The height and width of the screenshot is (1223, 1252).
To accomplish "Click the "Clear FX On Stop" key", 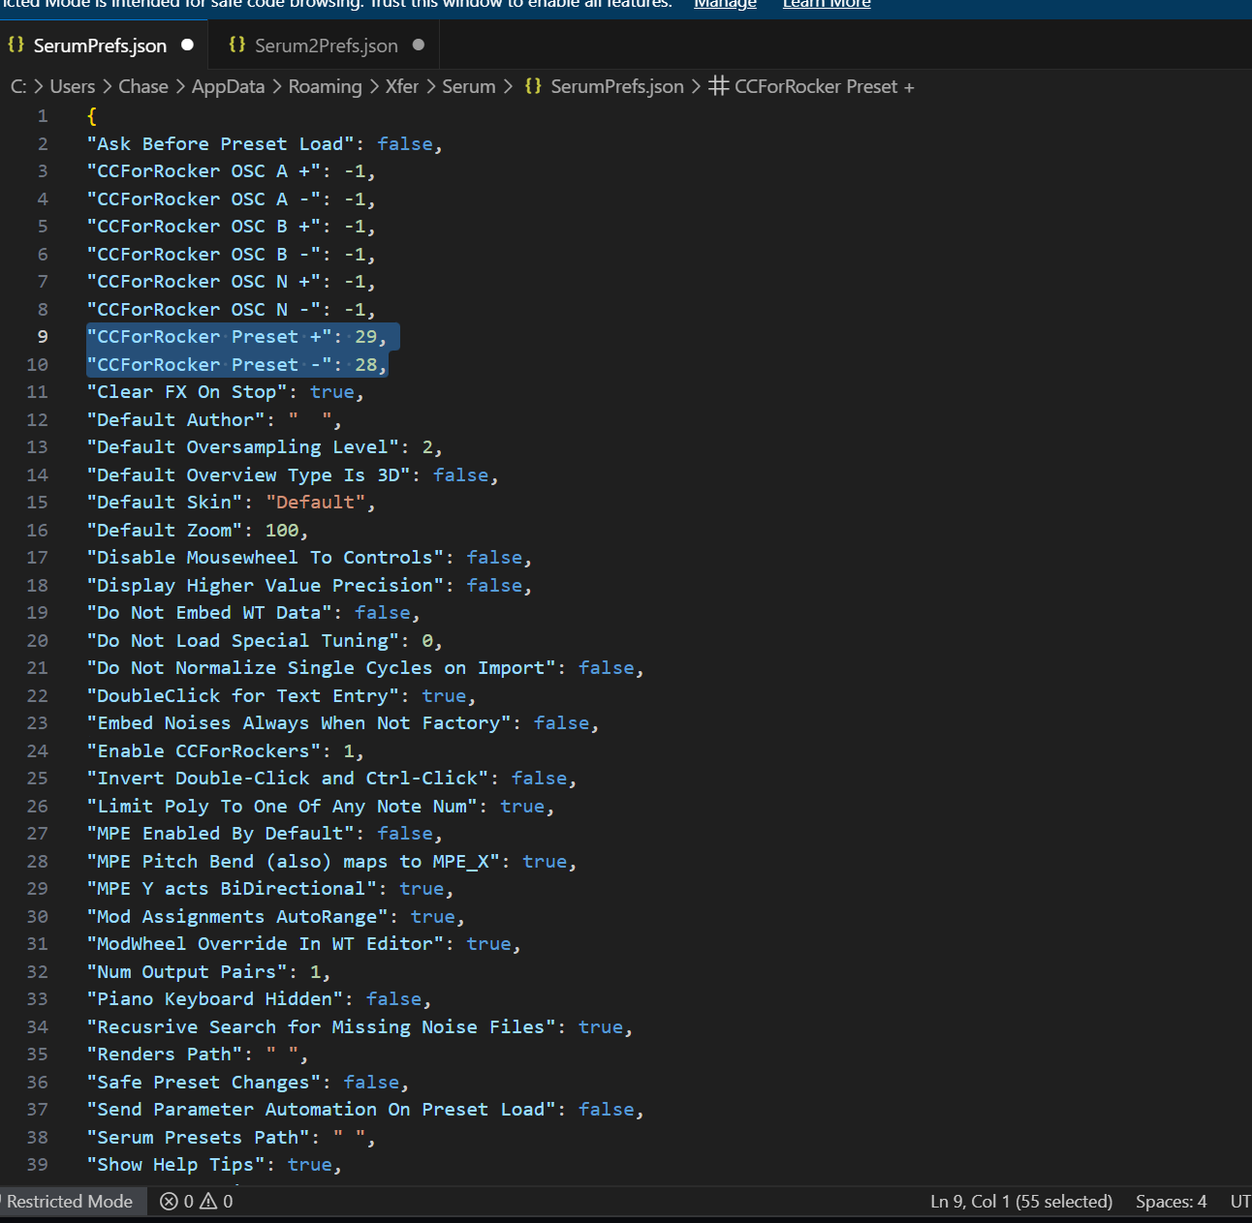I will tap(186, 392).
